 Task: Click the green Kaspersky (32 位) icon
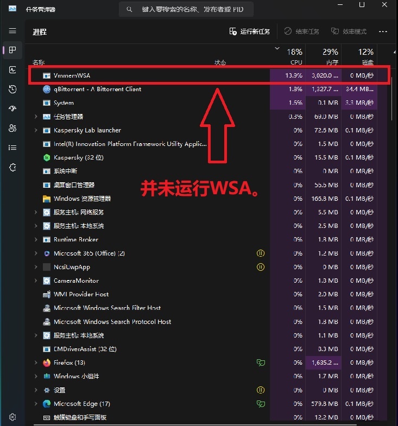[x=47, y=157]
